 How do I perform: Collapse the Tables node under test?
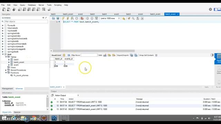point(6,57)
